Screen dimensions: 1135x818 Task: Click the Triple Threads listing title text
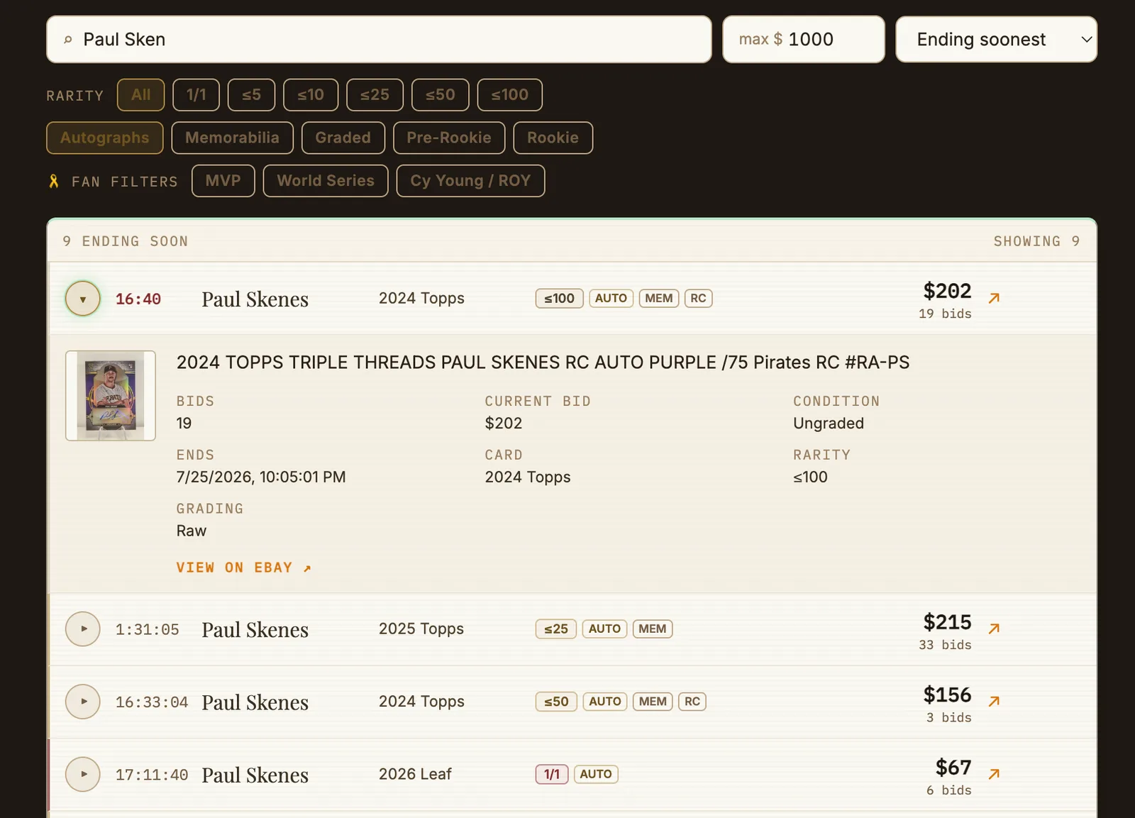[x=543, y=363]
